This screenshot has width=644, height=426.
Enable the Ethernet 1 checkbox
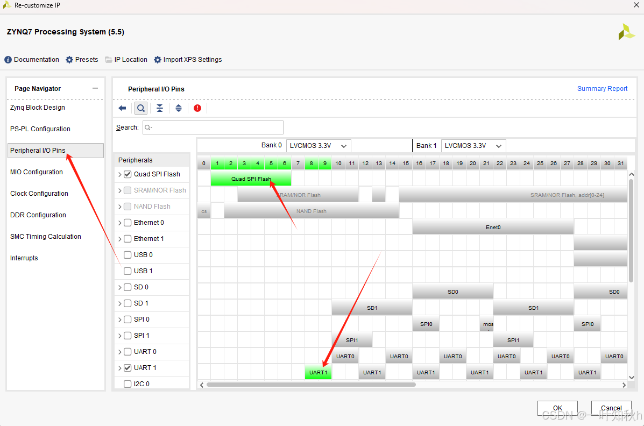(x=128, y=239)
